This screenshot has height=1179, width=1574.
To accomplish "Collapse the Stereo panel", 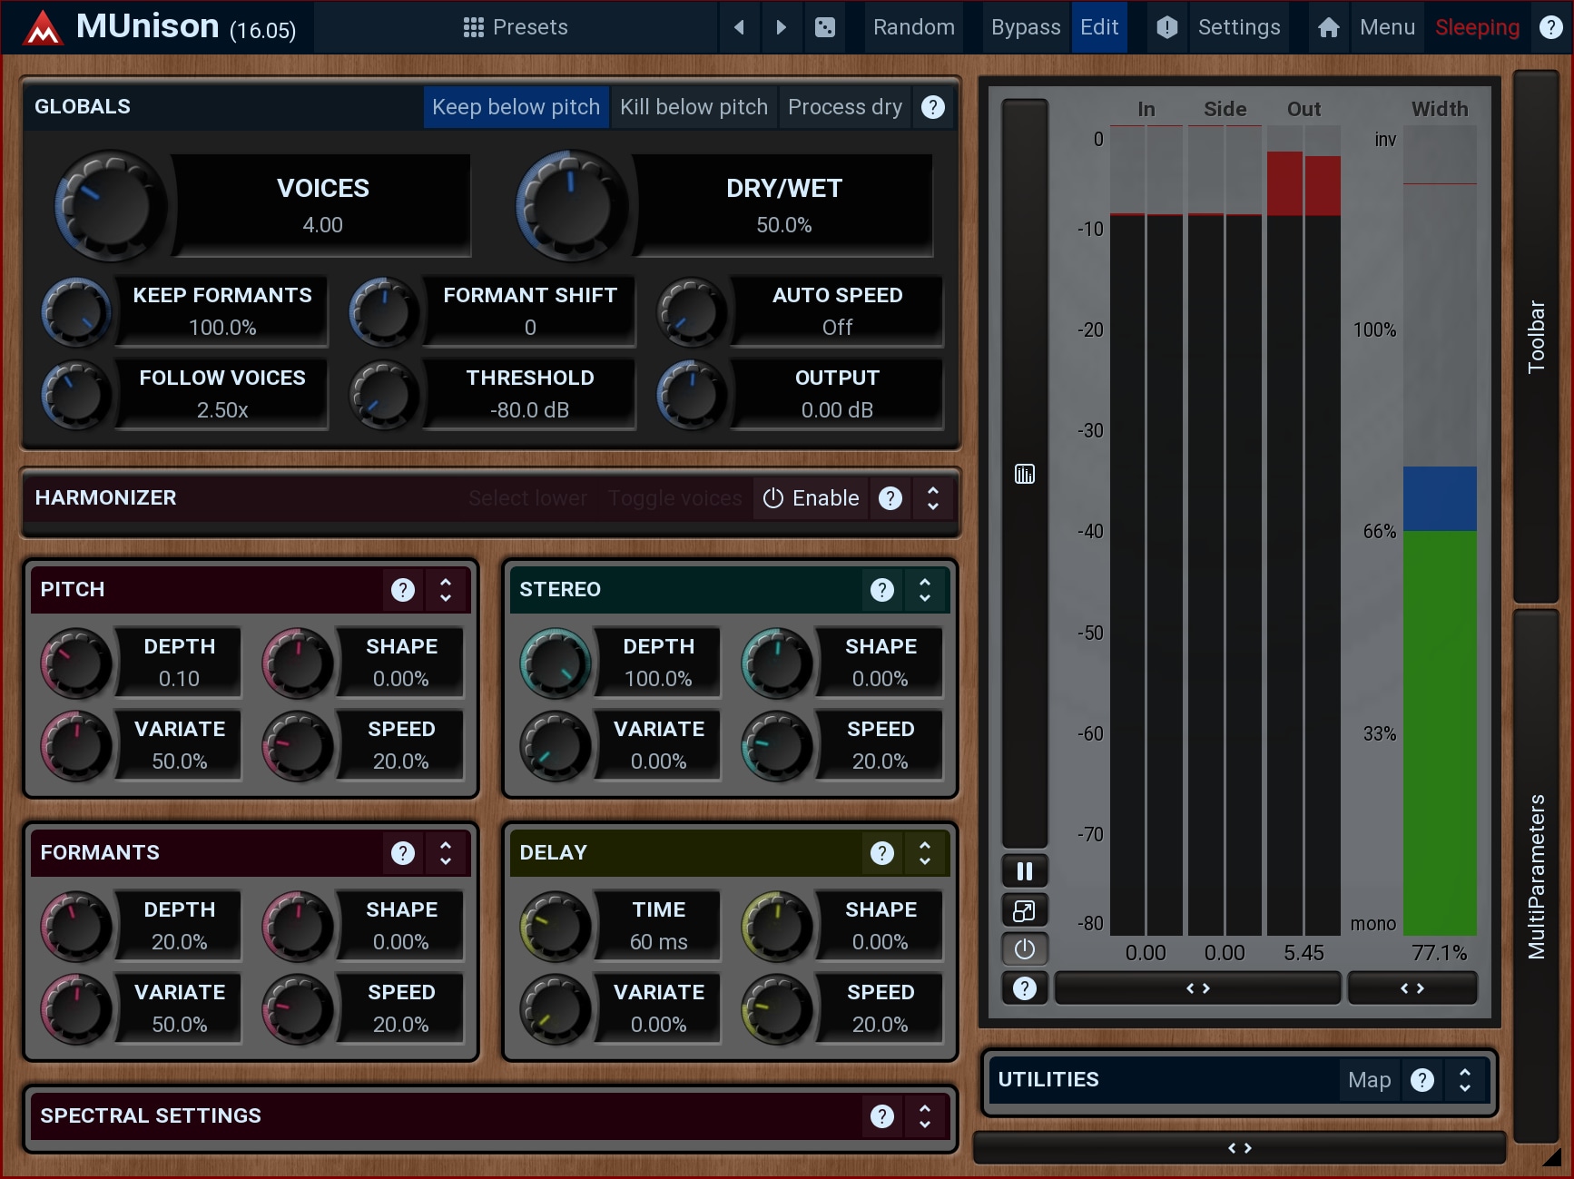I will point(925,590).
